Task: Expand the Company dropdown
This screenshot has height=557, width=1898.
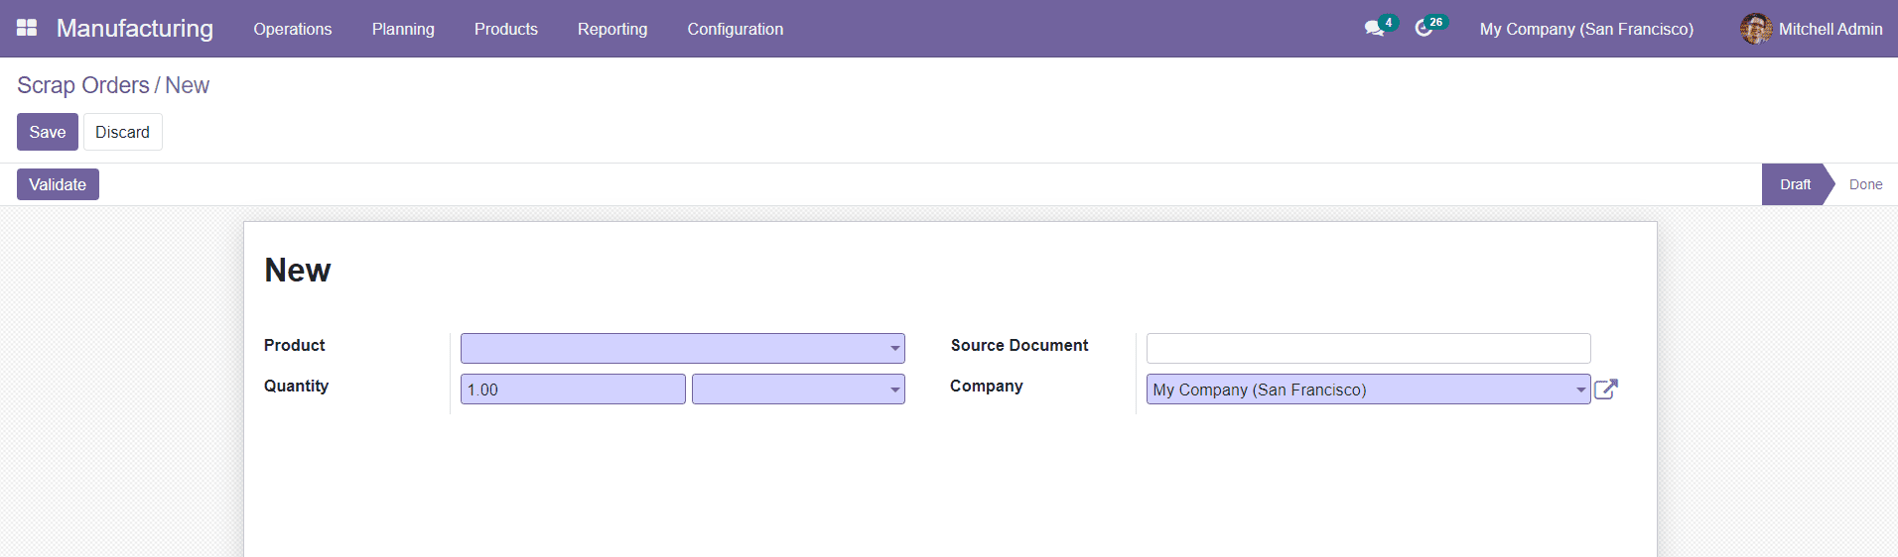Action: [1580, 390]
